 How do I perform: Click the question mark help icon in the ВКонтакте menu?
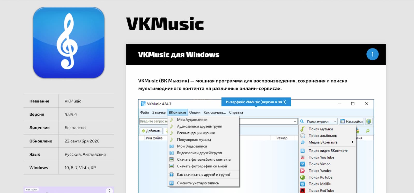[171, 175]
